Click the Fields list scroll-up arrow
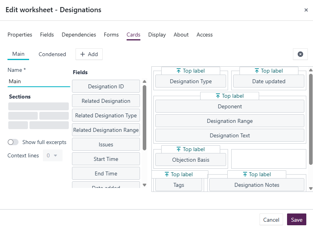The width and height of the screenshot is (313, 228). [145, 82]
